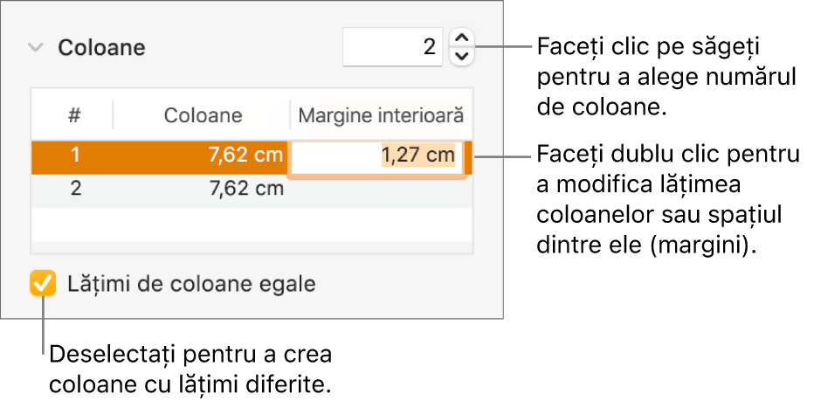Screen dimensions: 814x408
Task: Select row number 1 in the table
Action: pos(75,156)
